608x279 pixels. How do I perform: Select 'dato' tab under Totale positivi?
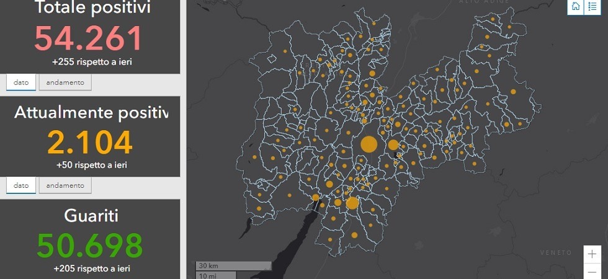pyautogui.click(x=21, y=82)
